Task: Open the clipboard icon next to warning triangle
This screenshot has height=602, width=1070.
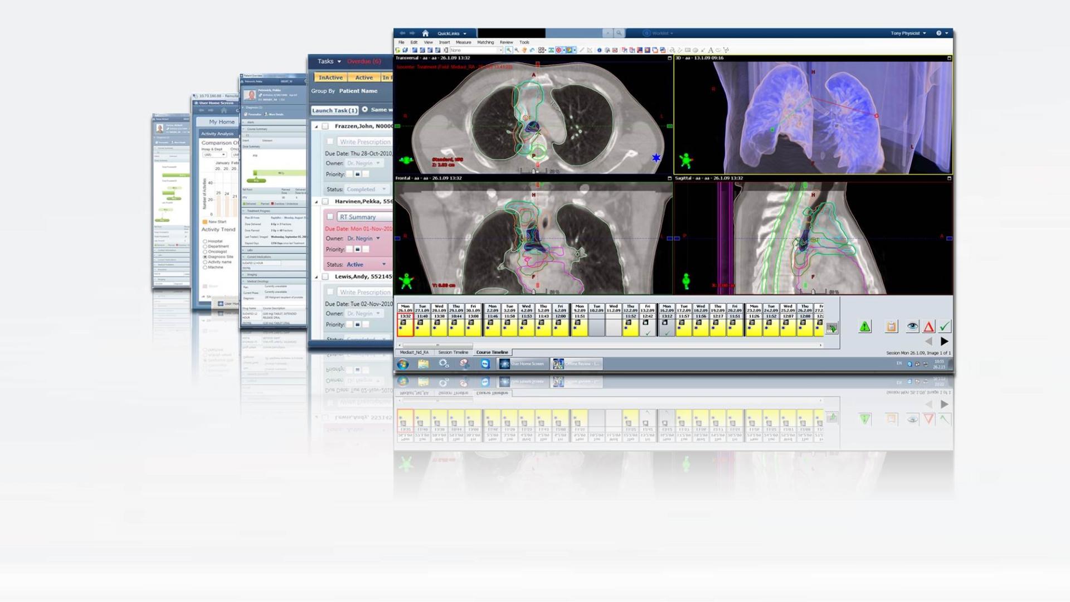Action: [892, 327]
